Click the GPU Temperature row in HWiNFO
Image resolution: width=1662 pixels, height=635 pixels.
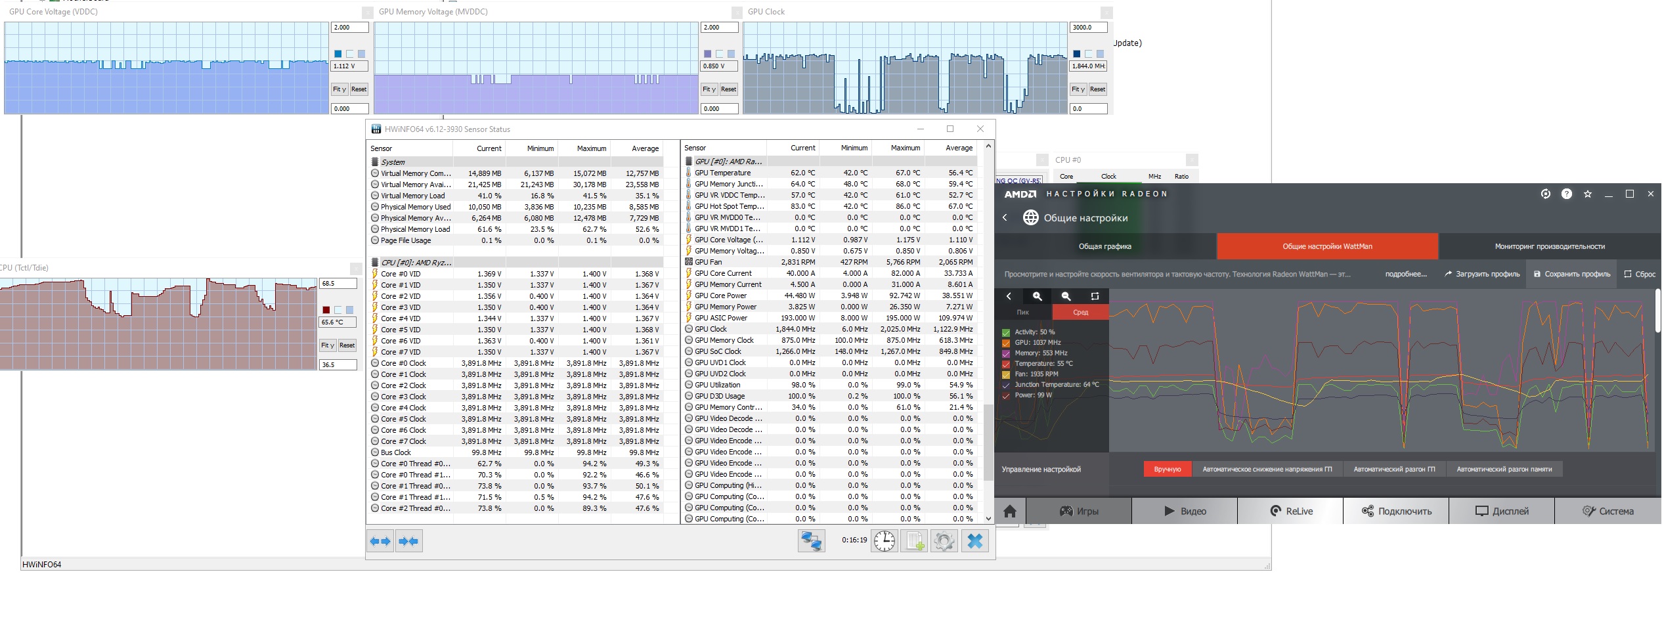pyautogui.click(x=829, y=173)
